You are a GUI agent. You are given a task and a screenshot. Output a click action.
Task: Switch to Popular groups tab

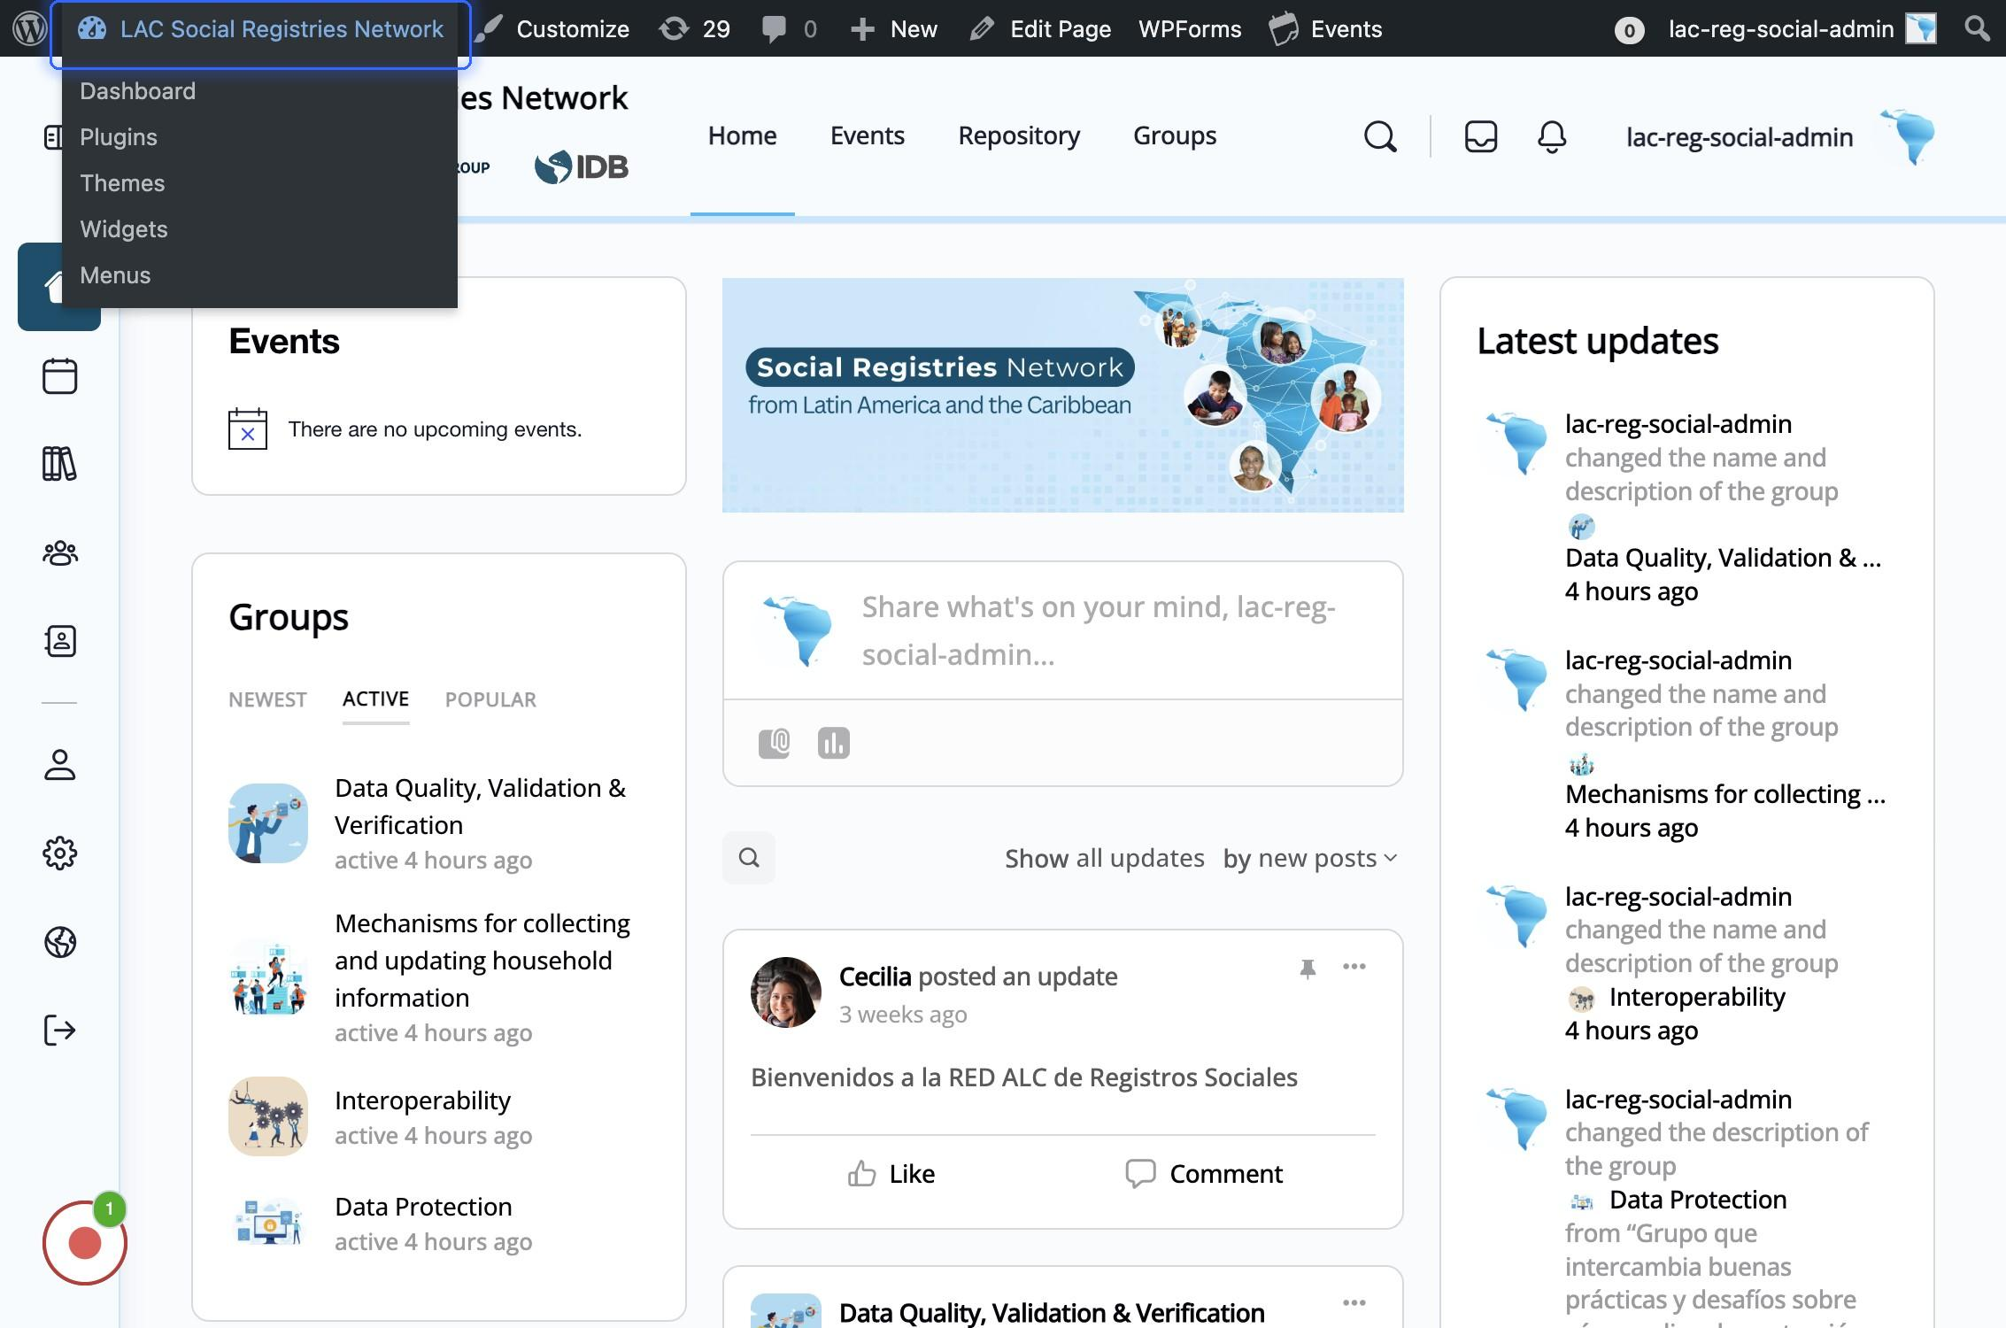point(490,699)
